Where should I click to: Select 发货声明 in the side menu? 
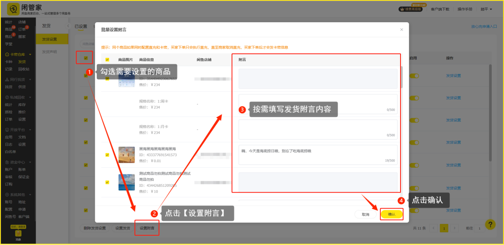[50, 52]
